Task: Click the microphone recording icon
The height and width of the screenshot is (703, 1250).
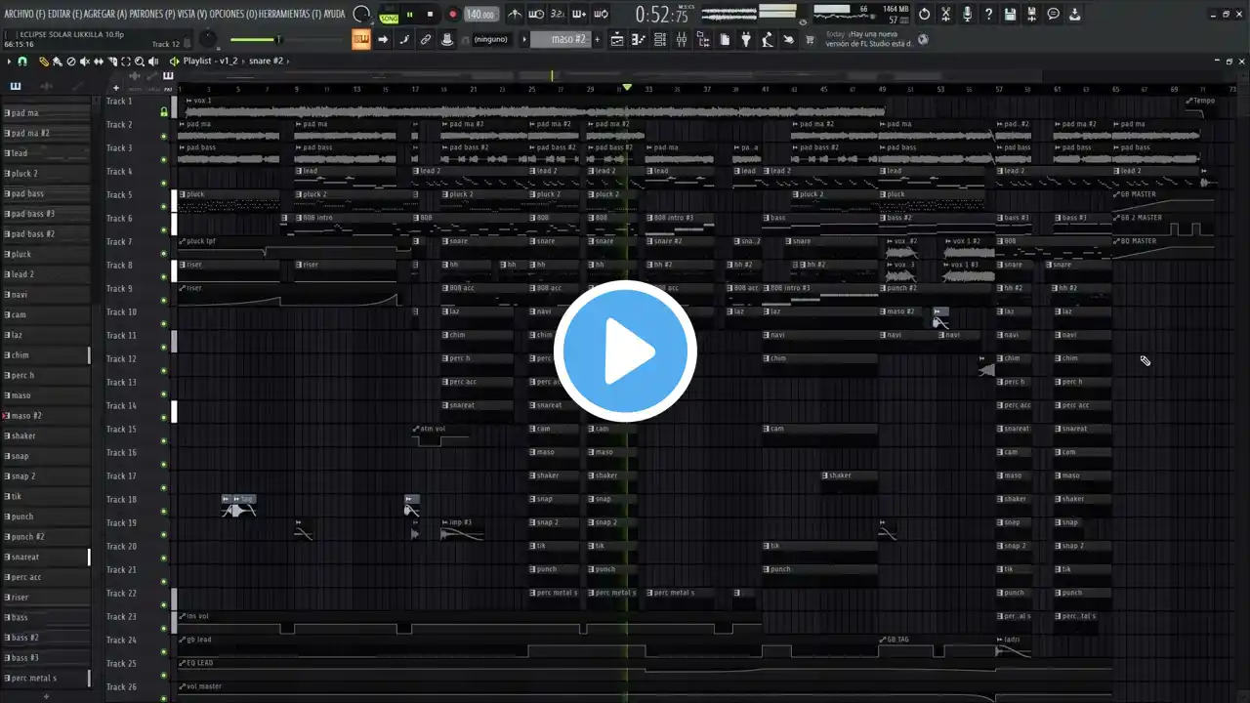Action: [967, 14]
